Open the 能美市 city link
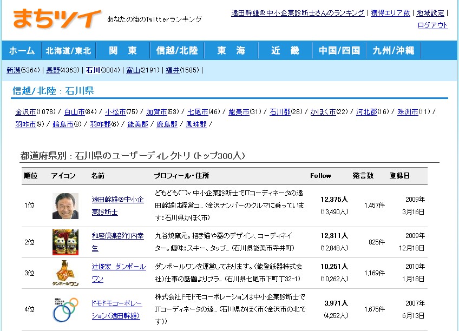Screen dimensions: 459x331 tap(239, 112)
